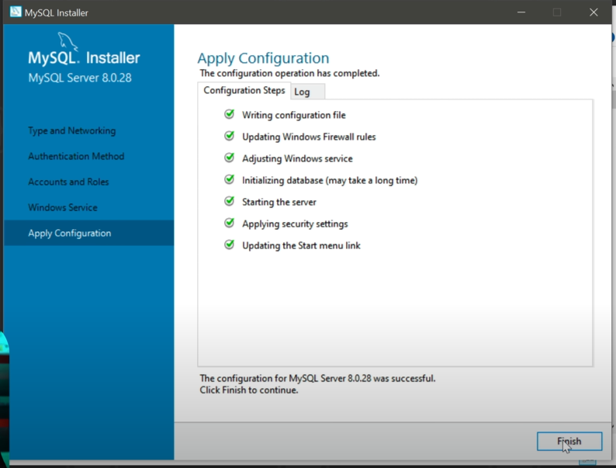Click the MySQL dolphin logo in sidebar
The width and height of the screenshot is (616, 468).
tap(67, 41)
